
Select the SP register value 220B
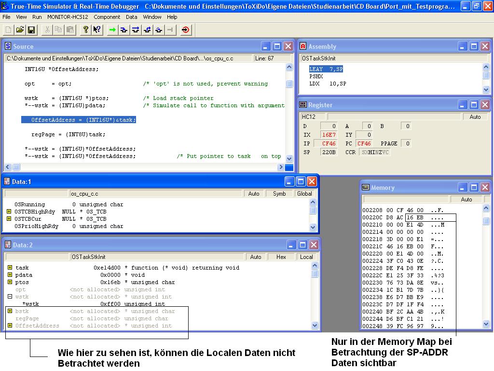(x=329, y=152)
